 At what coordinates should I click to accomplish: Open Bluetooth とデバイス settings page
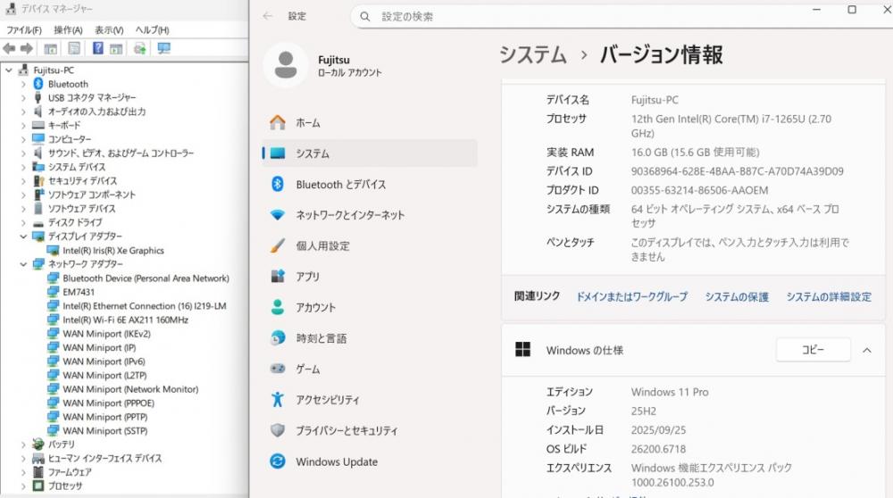[x=340, y=185]
